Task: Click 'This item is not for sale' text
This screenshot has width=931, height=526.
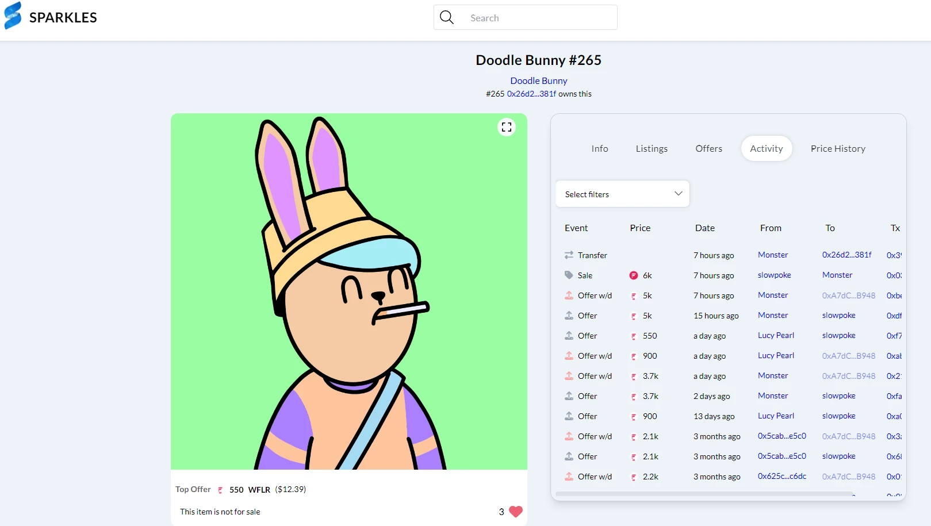Action: tap(220, 512)
